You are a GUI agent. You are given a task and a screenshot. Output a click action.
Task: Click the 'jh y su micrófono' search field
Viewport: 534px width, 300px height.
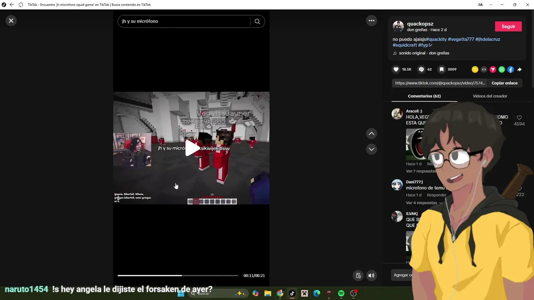click(184, 21)
